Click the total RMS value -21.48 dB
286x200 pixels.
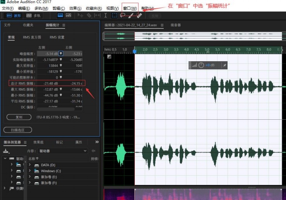pyautogui.click(x=51, y=83)
